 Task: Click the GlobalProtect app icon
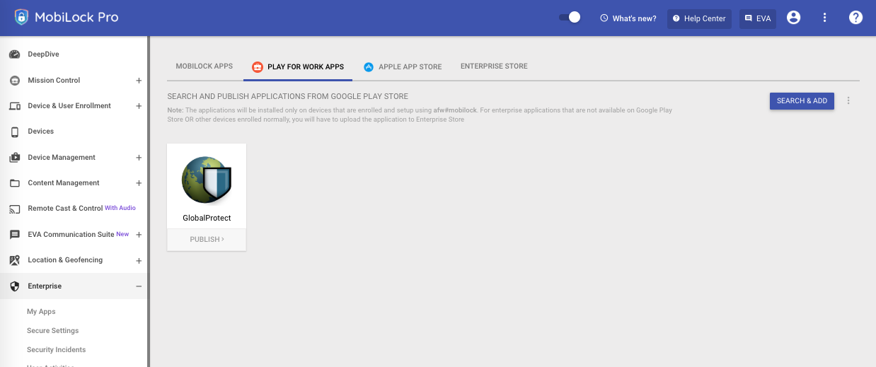[x=207, y=180]
